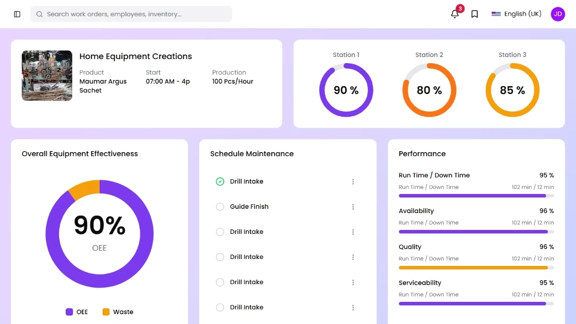
Task: Select the Waste legend item
Action: pyautogui.click(x=118, y=312)
